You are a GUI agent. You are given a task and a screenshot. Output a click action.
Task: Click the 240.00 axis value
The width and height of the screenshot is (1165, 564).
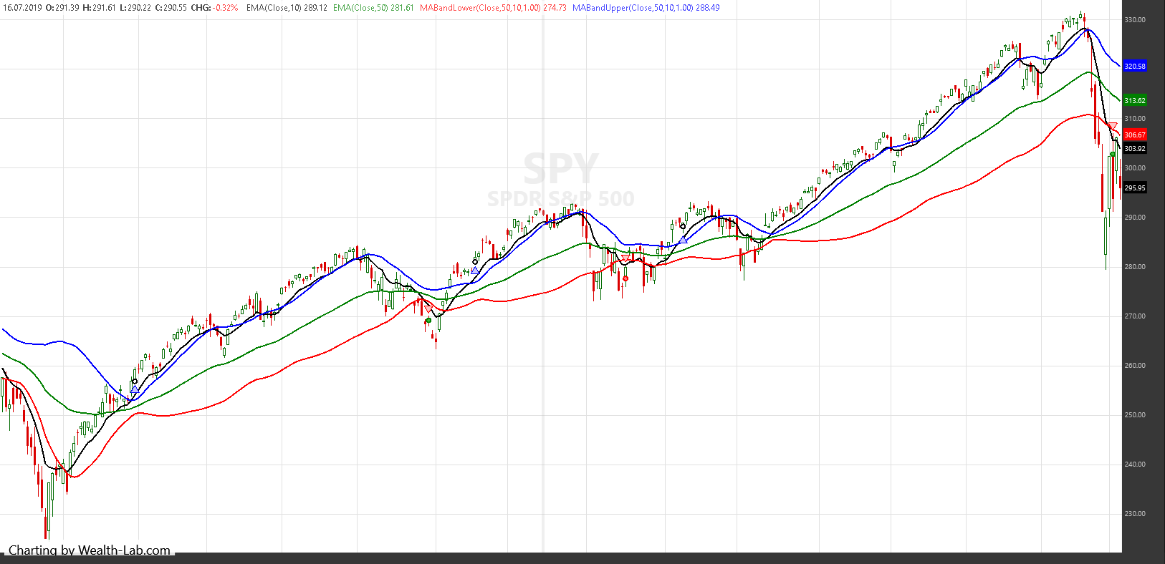tap(1135, 465)
